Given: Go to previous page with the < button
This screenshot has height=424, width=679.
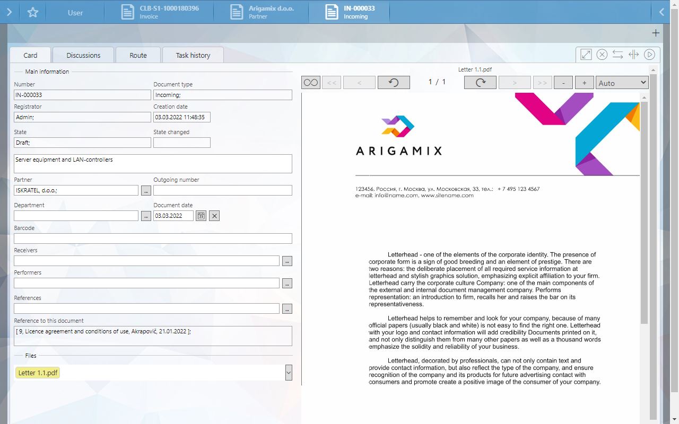Looking at the screenshot, I should click(x=359, y=82).
